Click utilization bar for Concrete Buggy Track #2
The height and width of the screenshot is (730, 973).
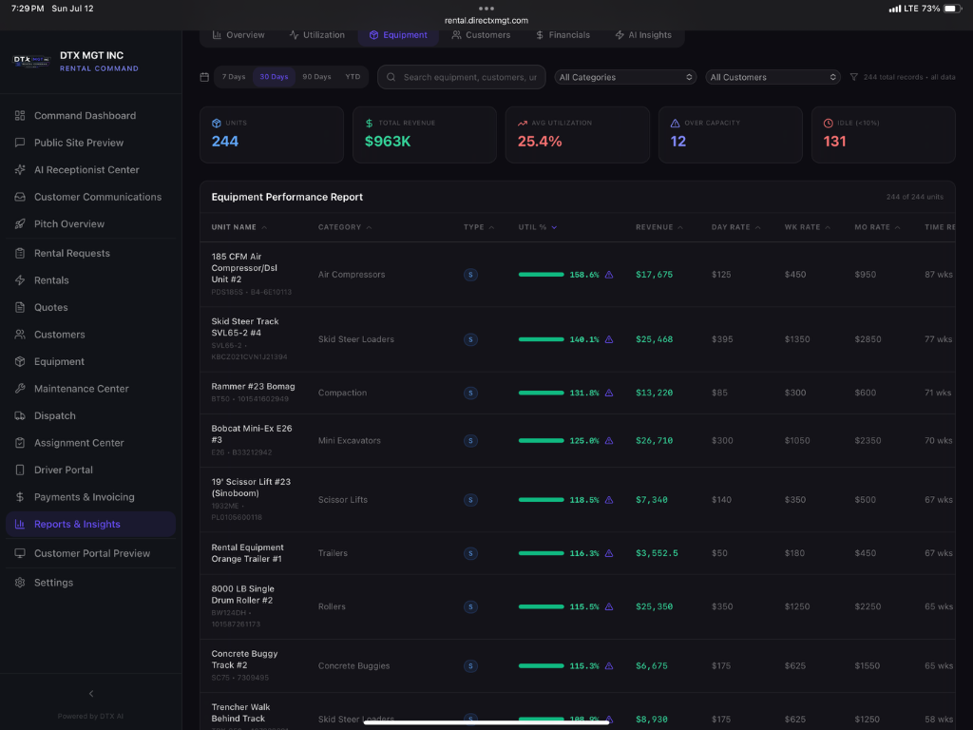541,666
